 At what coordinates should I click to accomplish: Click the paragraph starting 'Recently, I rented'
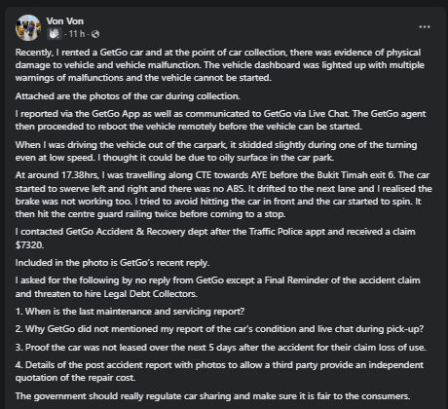[220, 65]
